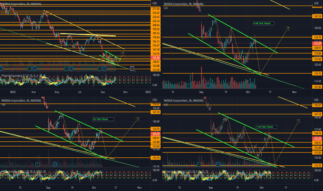Click the 239.25 price level label in 1D chart
Viewport: 323px width, 191px height.
point(156,13)
